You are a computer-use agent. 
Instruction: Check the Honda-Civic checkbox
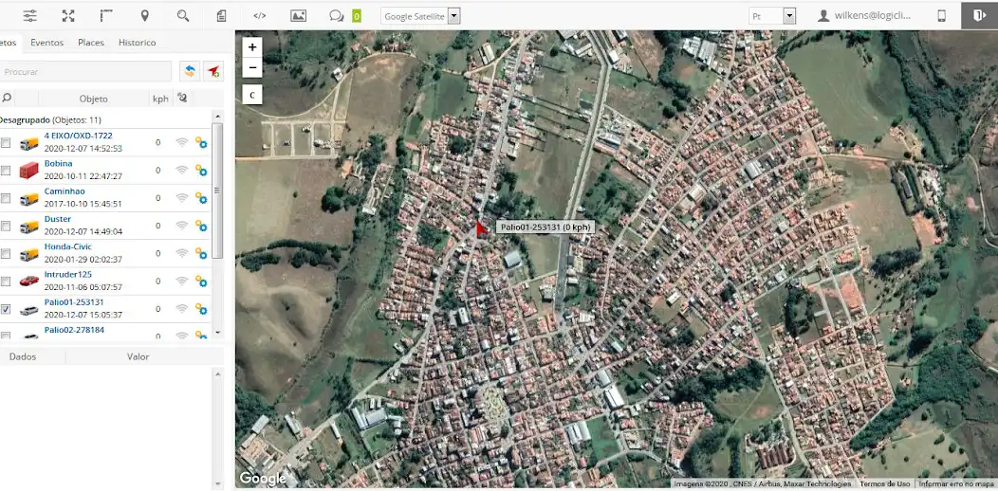[6, 254]
